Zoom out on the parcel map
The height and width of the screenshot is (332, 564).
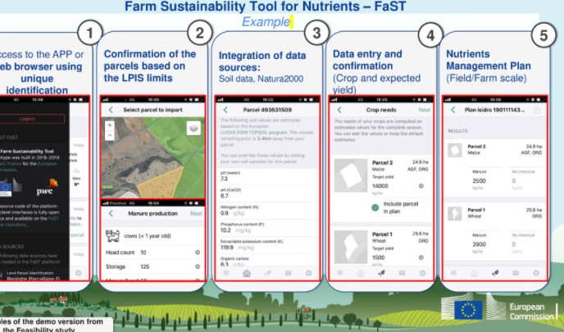110,134
